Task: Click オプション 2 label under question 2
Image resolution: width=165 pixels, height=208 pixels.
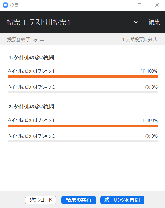Action: [x=31, y=136]
